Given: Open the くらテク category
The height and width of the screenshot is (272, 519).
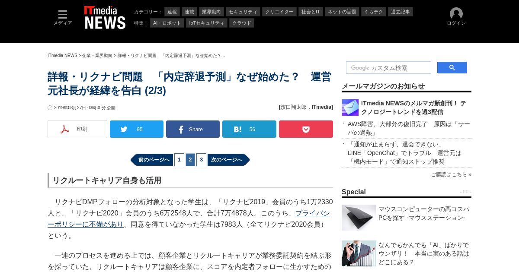Looking at the screenshot, I should pos(374,12).
